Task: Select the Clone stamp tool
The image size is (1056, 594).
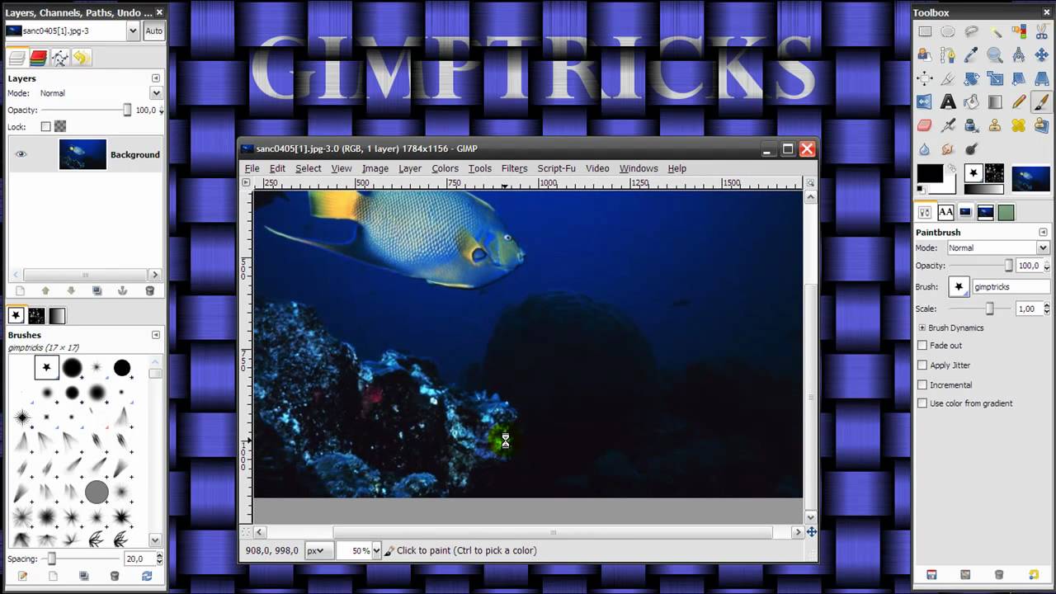Action: tap(995, 125)
